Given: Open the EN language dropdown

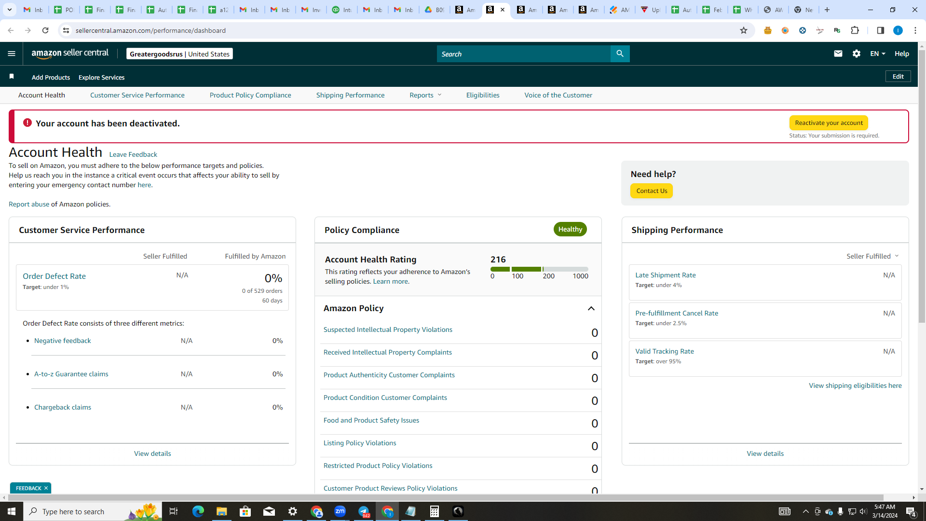Looking at the screenshot, I should pyautogui.click(x=878, y=54).
